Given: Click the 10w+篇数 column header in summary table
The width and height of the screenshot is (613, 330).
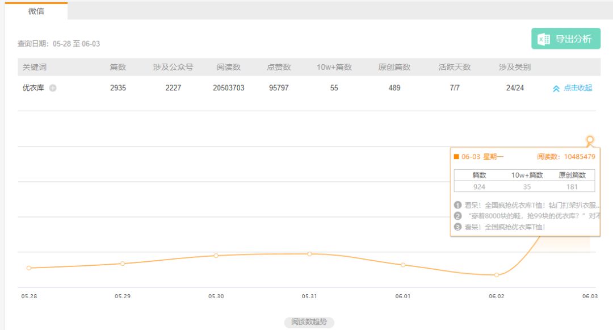Looking at the screenshot, I should (x=334, y=67).
